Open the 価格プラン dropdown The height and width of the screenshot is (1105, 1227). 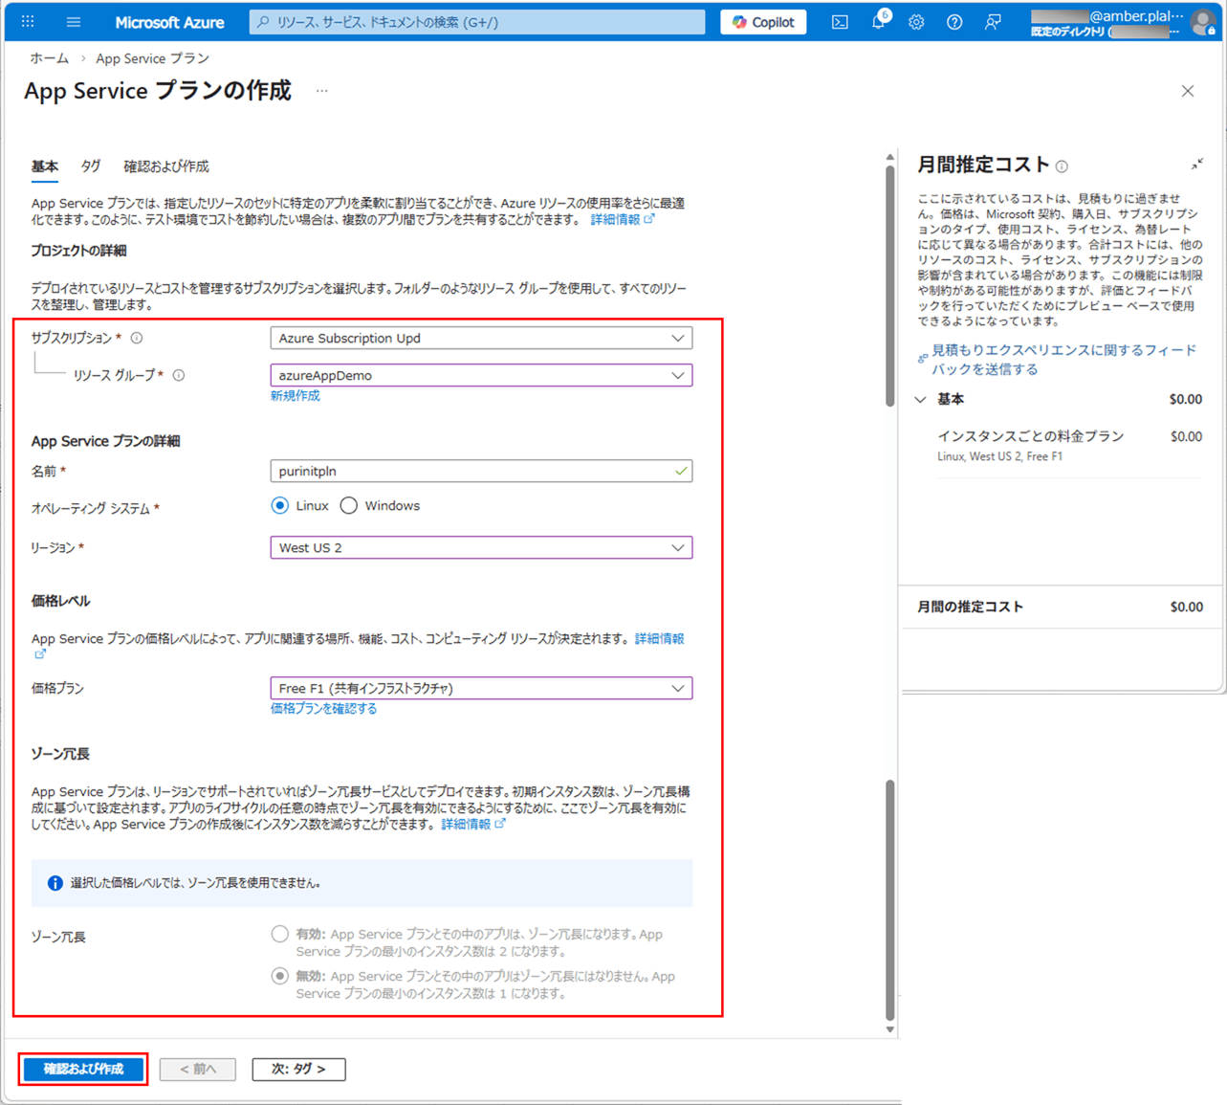(481, 689)
